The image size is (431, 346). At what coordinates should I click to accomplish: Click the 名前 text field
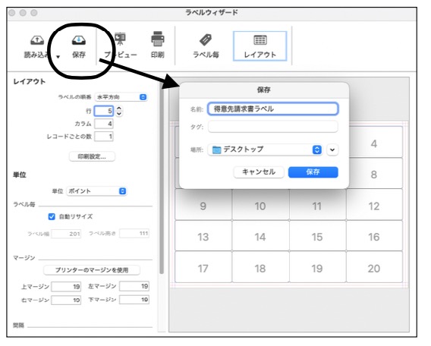click(x=272, y=109)
